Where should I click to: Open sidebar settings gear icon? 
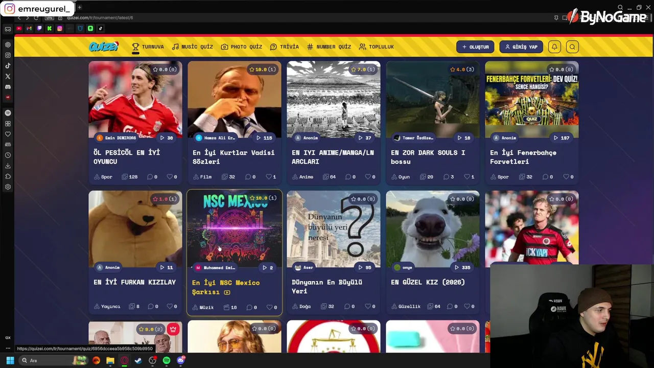(8, 187)
